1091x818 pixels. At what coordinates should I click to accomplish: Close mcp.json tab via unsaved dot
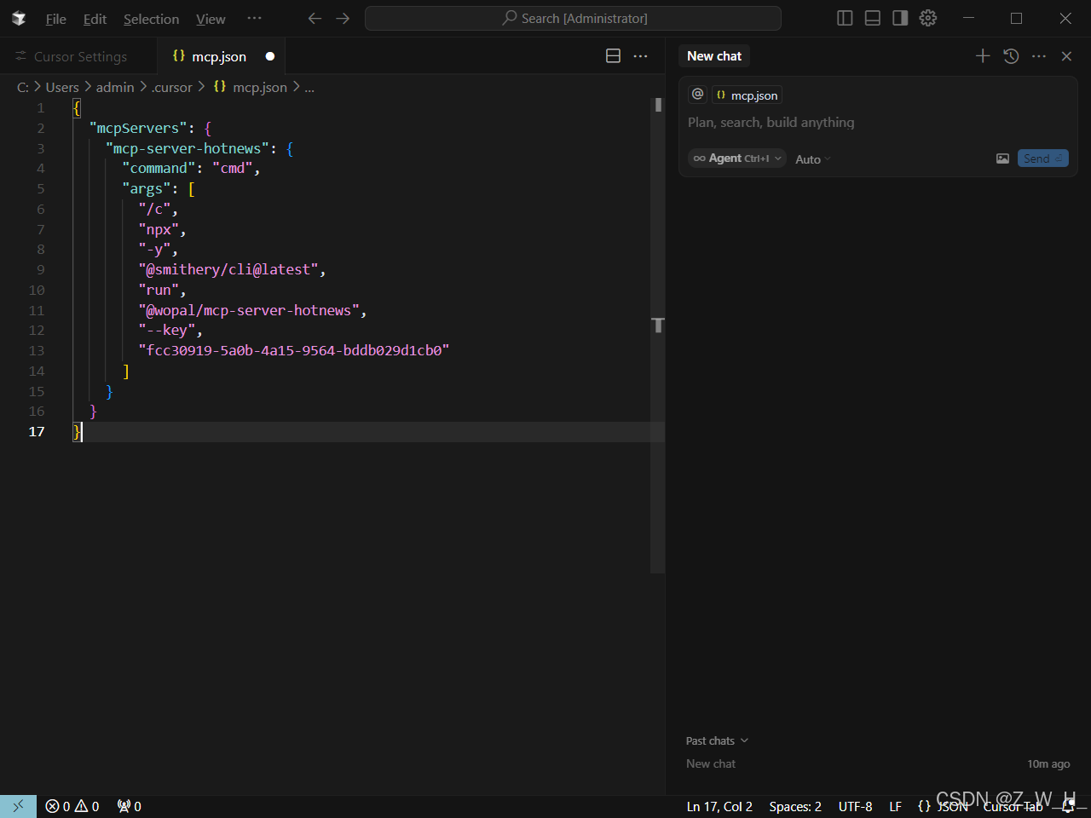pyautogui.click(x=270, y=56)
